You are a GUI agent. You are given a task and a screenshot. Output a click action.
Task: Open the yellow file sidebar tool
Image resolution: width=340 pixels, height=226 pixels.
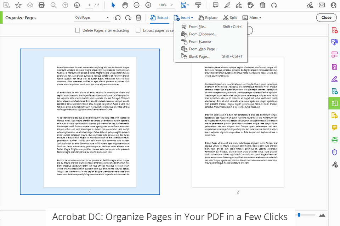click(334, 115)
